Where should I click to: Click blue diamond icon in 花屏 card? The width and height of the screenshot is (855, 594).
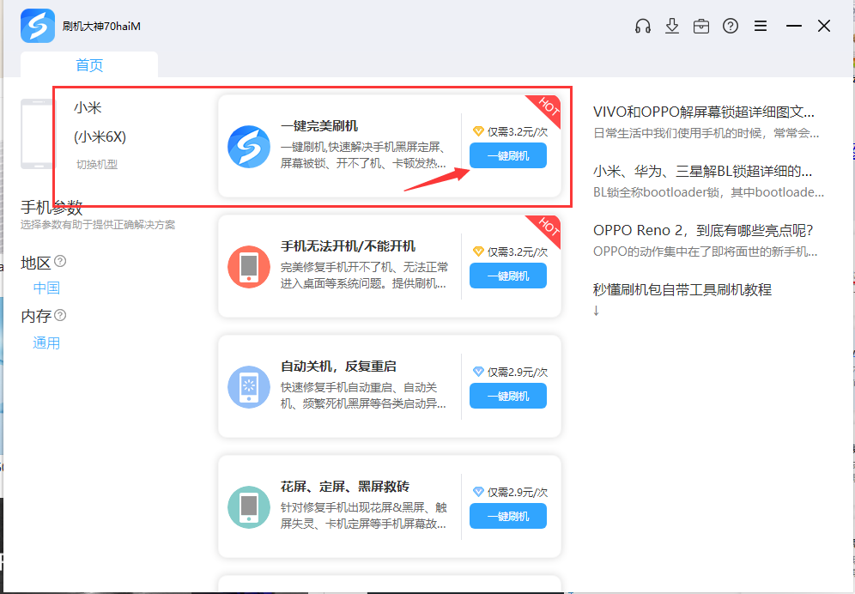point(478,492)
